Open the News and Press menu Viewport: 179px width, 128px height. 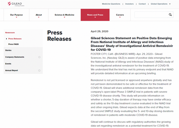(95, 15)
